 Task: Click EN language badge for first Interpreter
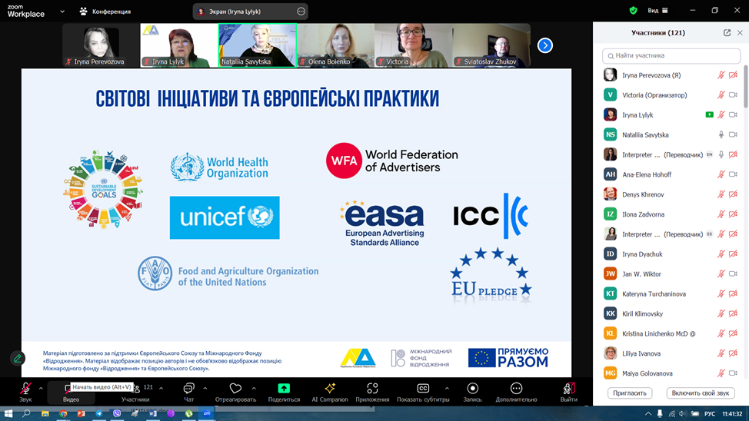709,154
